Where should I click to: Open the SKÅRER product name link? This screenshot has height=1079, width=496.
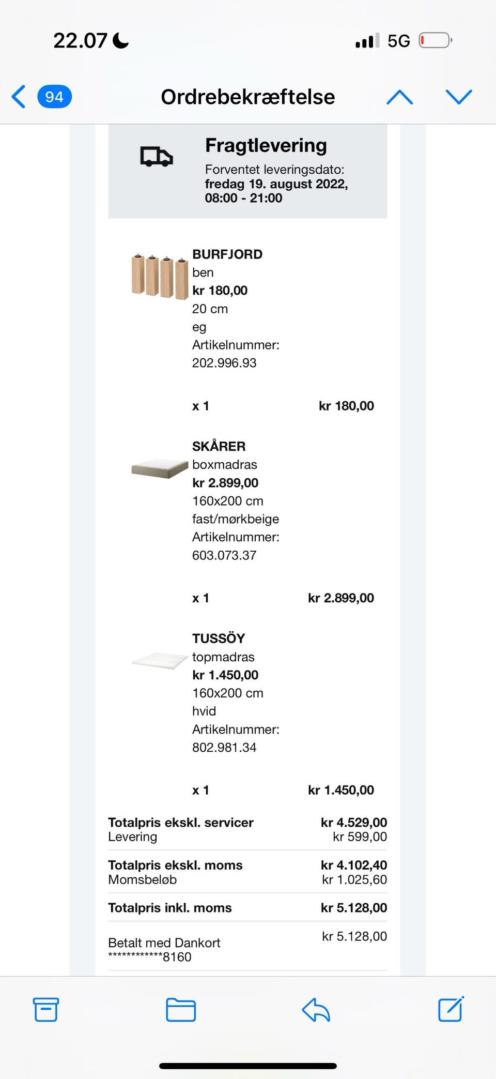pyautogui.click(x=219, y=446)
